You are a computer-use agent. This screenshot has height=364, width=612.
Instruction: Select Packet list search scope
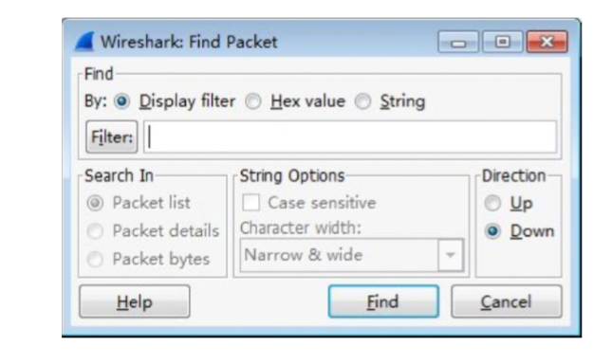click(95, 203)
